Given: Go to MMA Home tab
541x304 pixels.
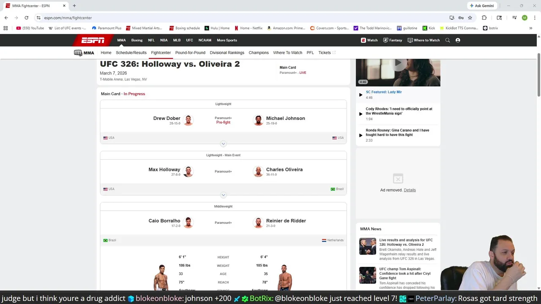Looking at the screenshot, I should click(x=106, y=53).
